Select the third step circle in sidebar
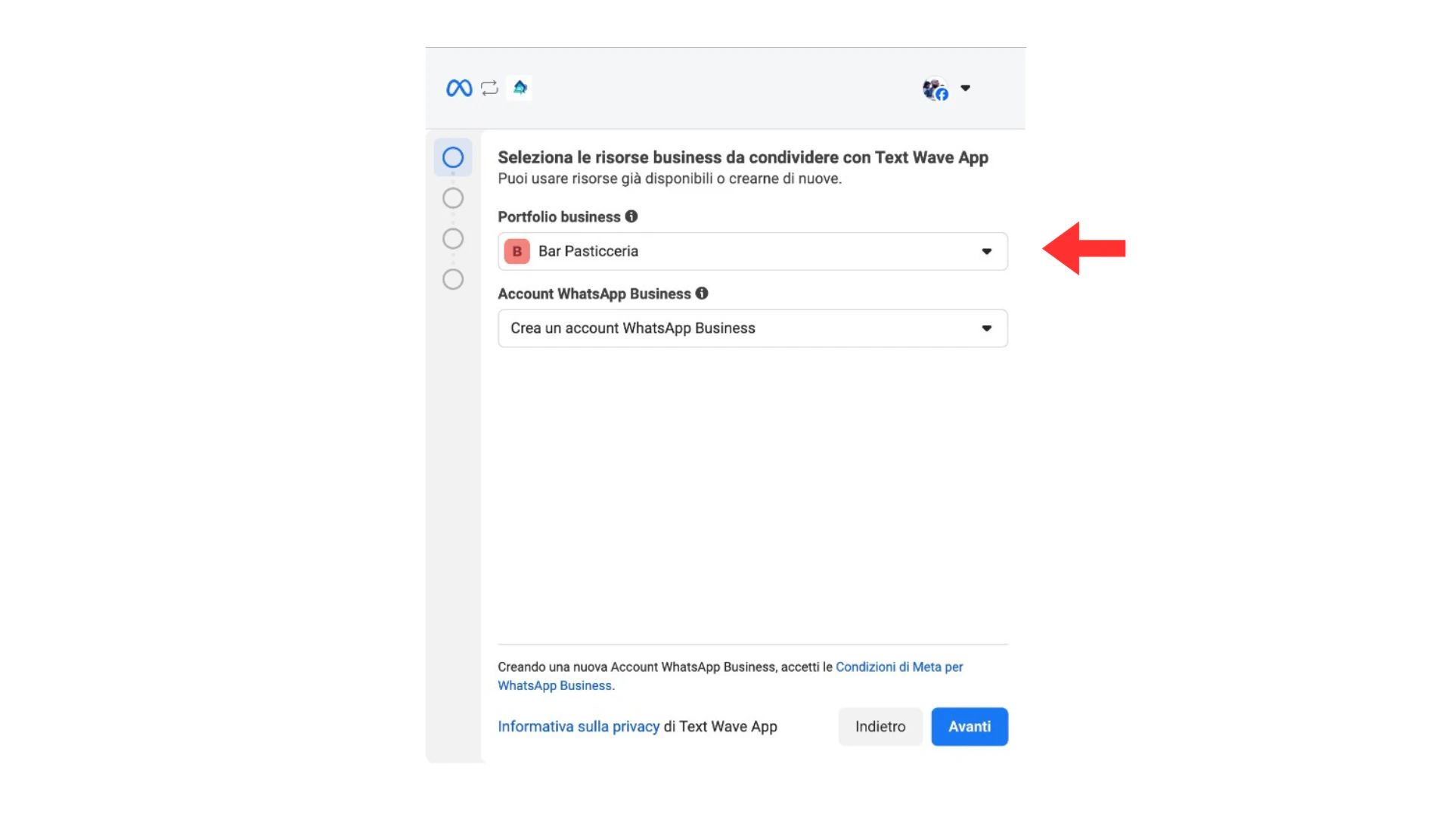Viewport: 1452px width, 817px height. pyautogui.click(x=453, y=239)
